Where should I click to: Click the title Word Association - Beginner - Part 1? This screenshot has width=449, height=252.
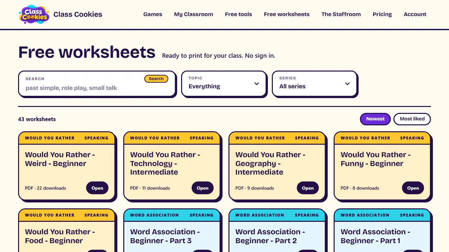coord(375,236)
